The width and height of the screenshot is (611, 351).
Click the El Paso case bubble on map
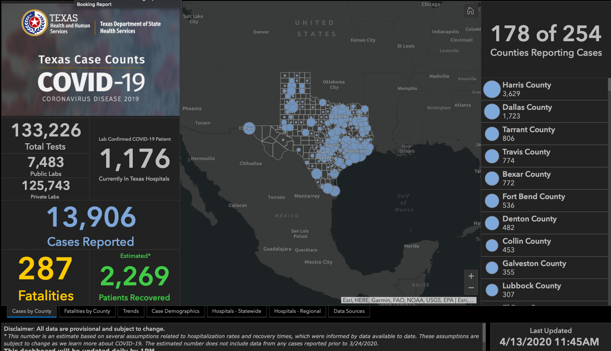[249, 128]
